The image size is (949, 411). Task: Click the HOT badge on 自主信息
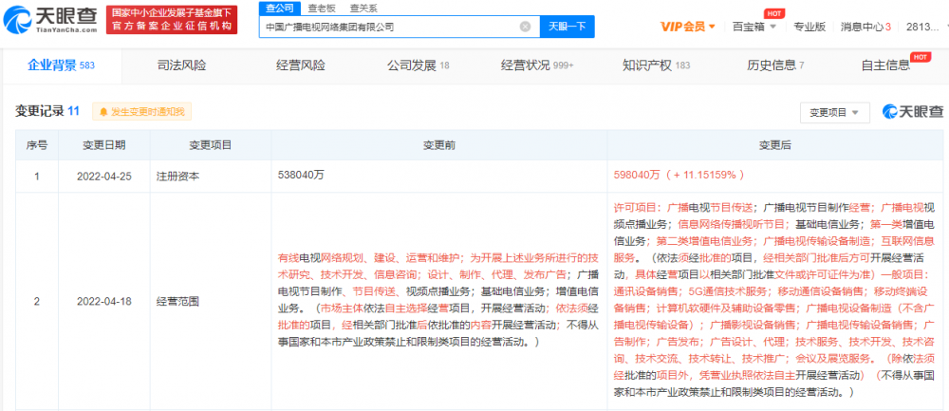921,57
